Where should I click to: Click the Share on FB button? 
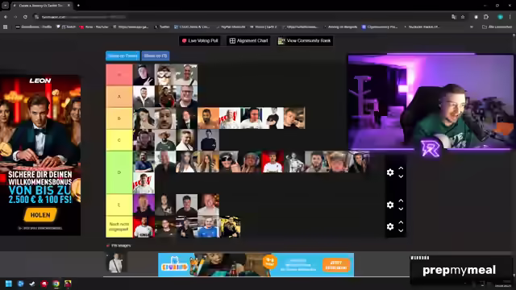tap(156, 56)
